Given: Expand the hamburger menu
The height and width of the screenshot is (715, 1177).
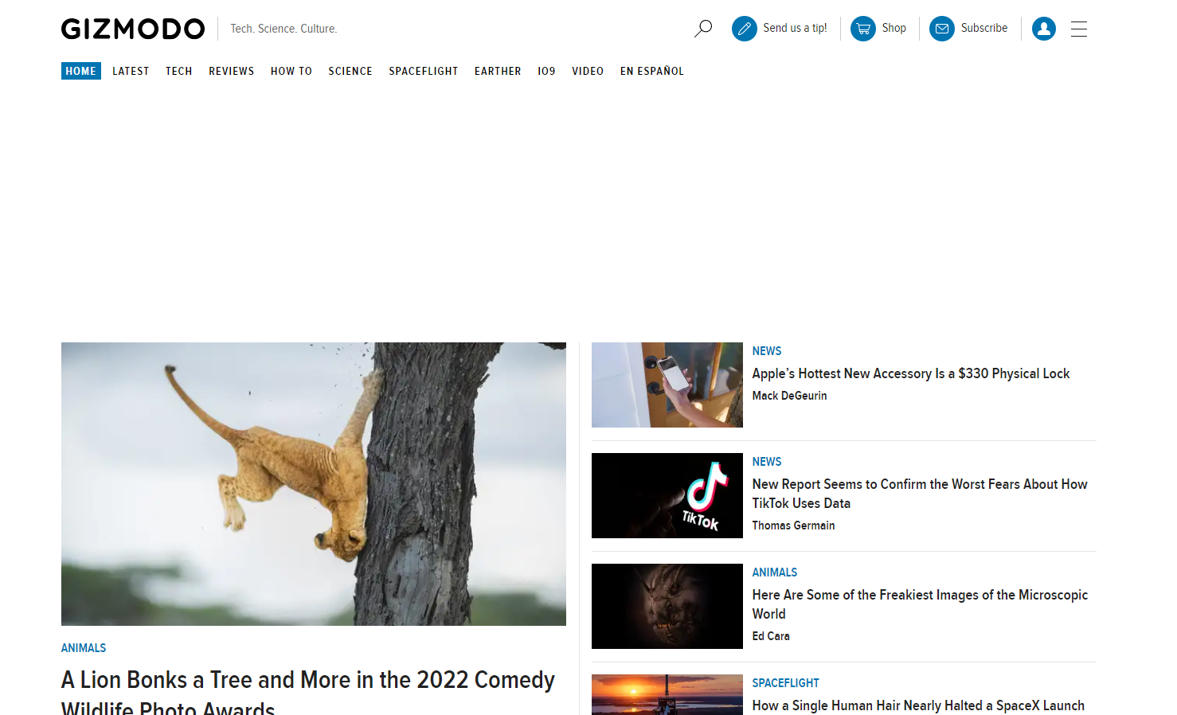Looking at the screenshot, I should coord(1078,29).
